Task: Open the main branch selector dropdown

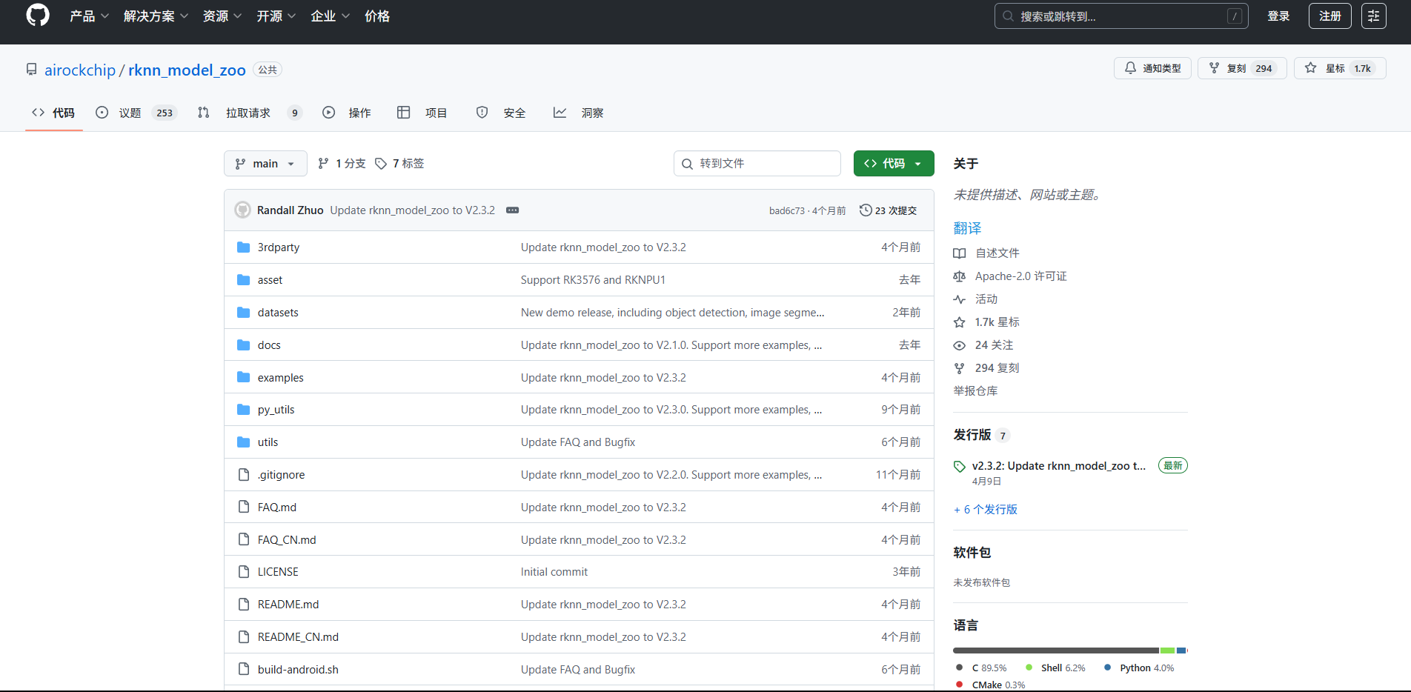Action: (265, 164)
